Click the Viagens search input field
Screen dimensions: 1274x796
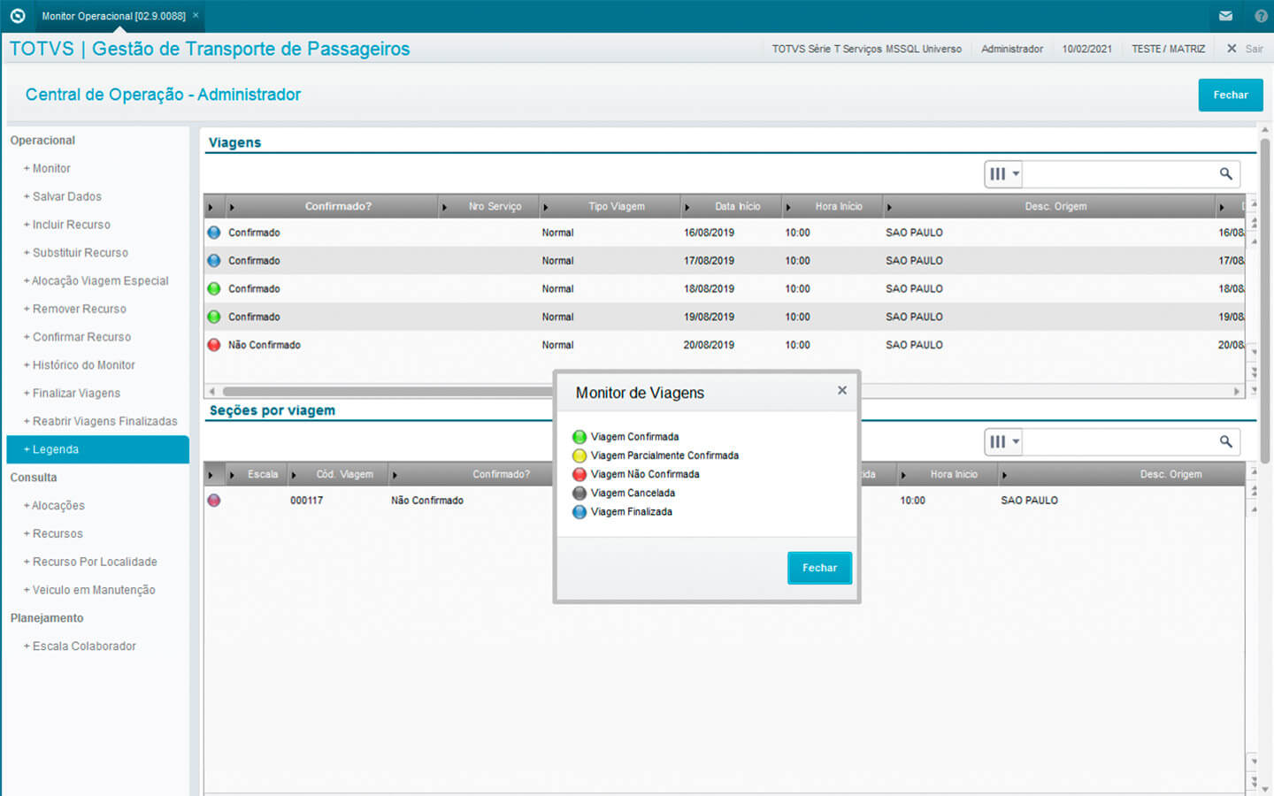pyautogui.click(x=1118, y=174)
